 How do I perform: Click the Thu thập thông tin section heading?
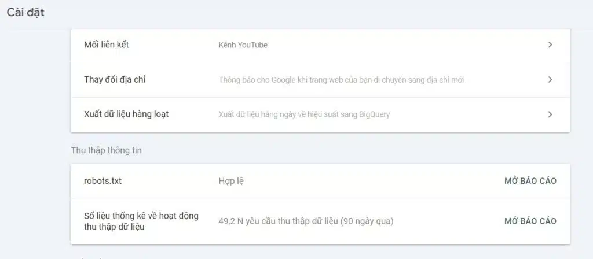coord(106,150)
